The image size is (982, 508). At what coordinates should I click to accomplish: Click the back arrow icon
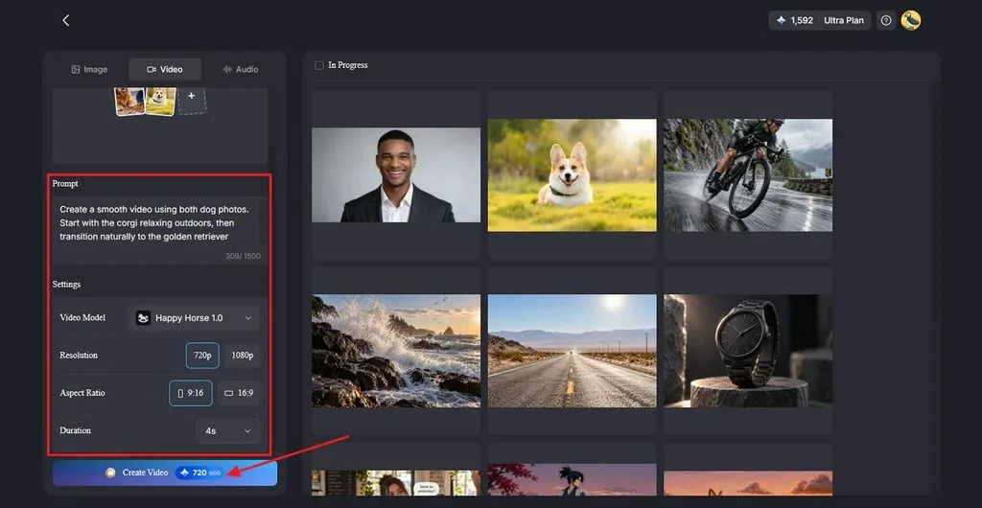coord(66,21)
